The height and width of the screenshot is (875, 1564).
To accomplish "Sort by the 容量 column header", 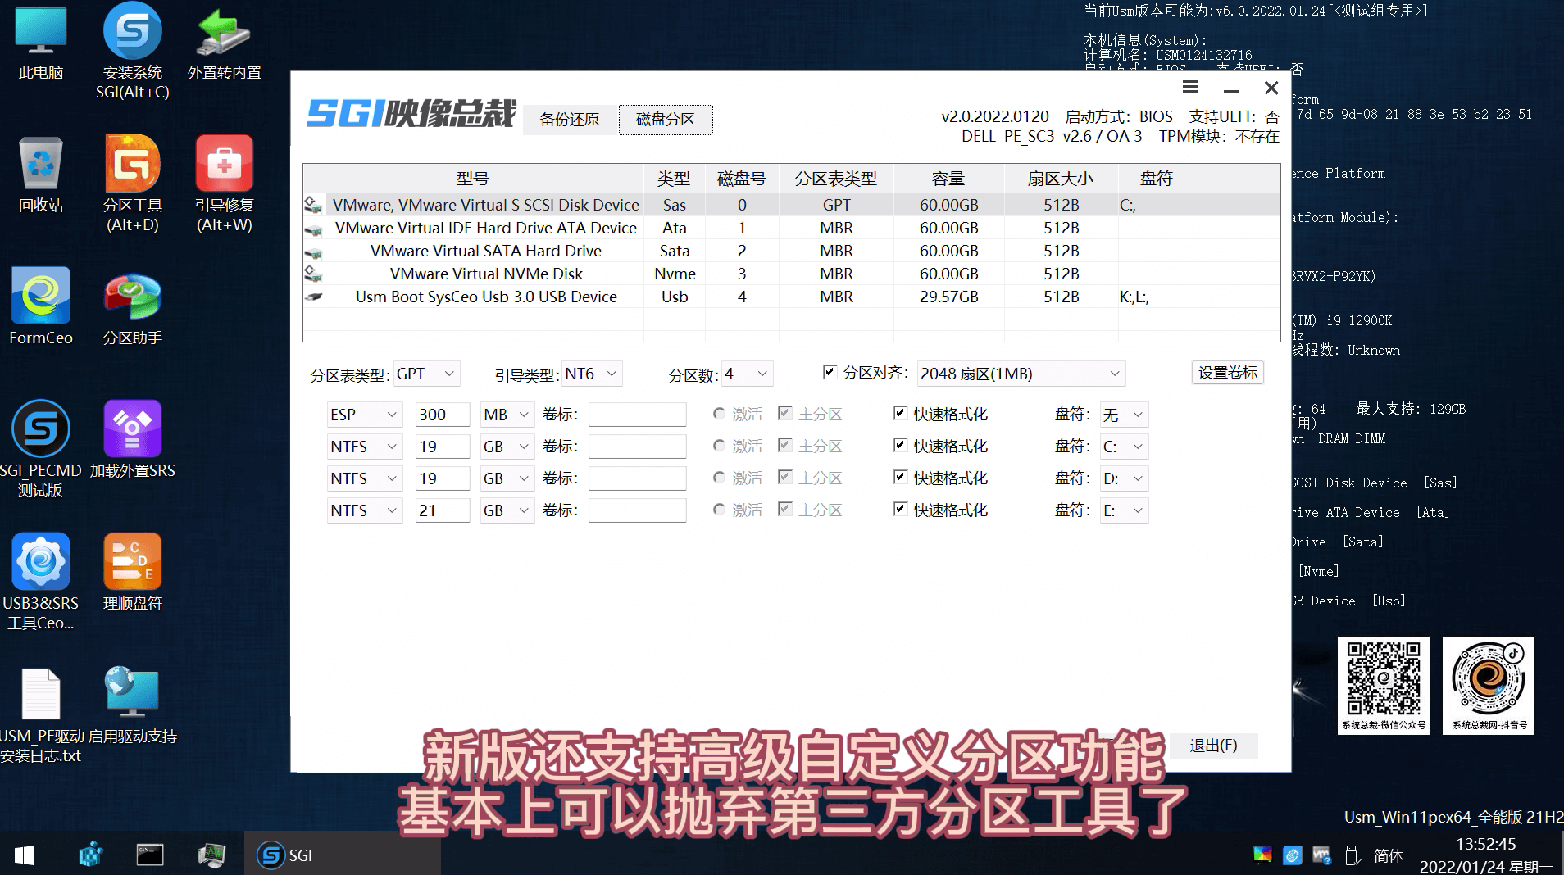I will (x=948, y=179).
